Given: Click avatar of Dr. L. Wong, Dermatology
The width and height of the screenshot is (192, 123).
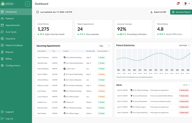Looking at the screenshot, I should [65, 108].
